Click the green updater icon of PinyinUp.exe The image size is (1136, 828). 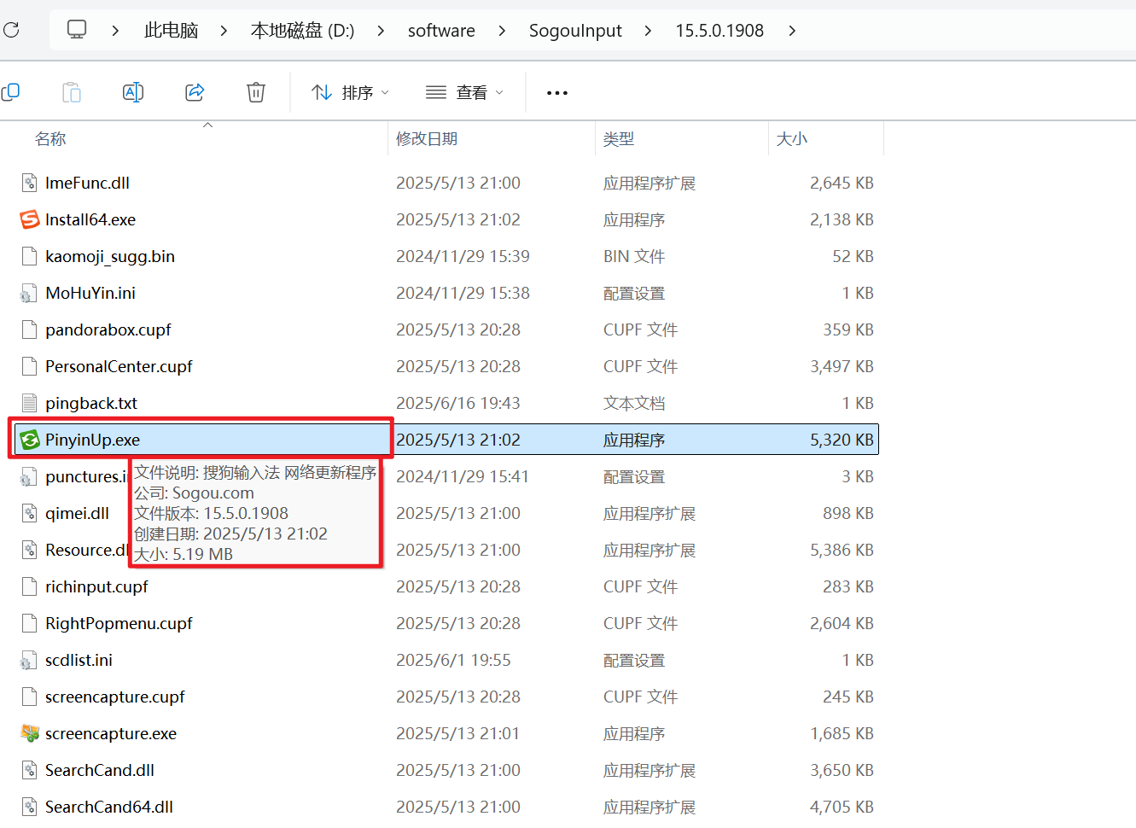[30, 440]
